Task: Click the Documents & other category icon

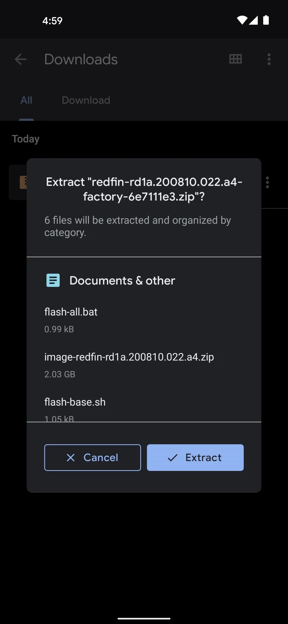Action: tap(53, 280)
